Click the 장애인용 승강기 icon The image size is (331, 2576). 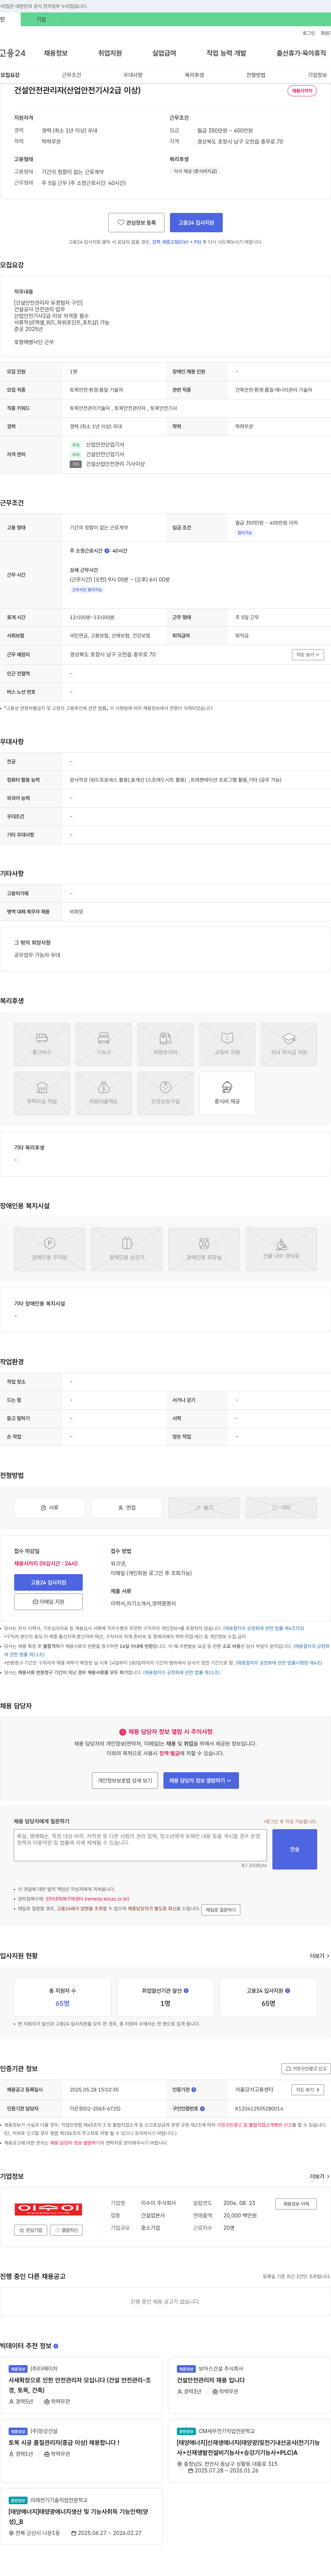pos(127,1249)
